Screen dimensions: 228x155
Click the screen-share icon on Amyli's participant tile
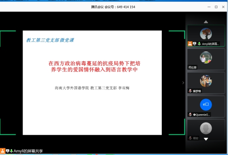click(195, 44)
